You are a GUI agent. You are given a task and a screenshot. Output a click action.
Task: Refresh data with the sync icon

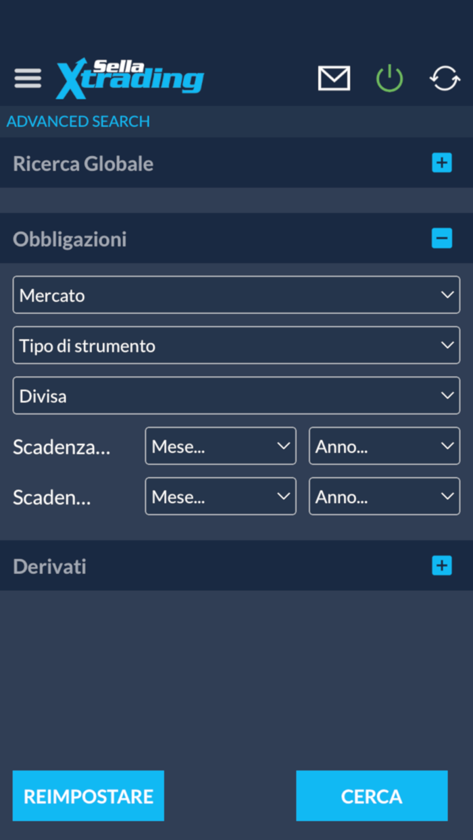click(x=444, y=78)
